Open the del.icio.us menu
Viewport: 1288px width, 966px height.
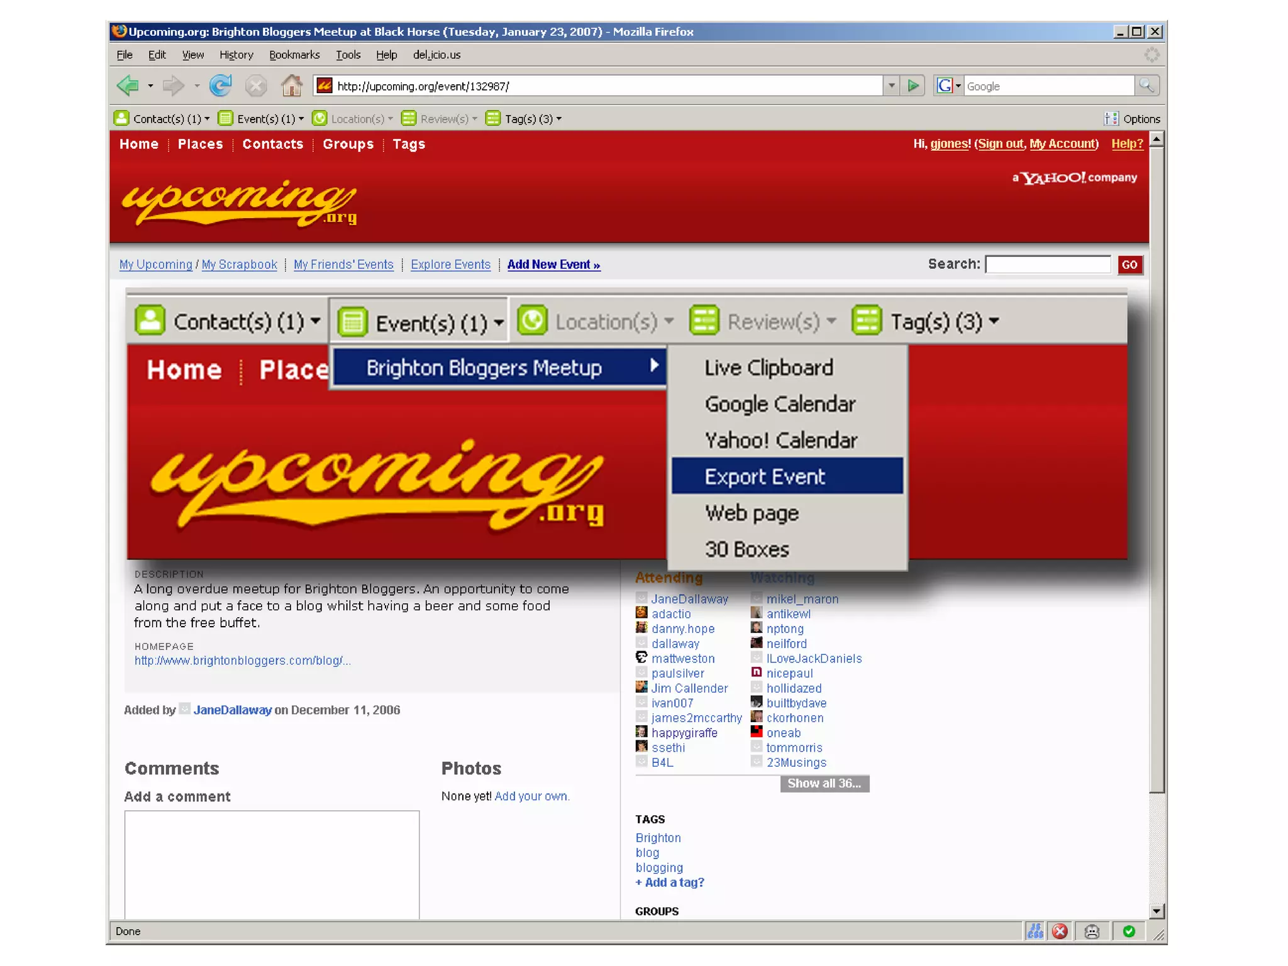point(436,55)
